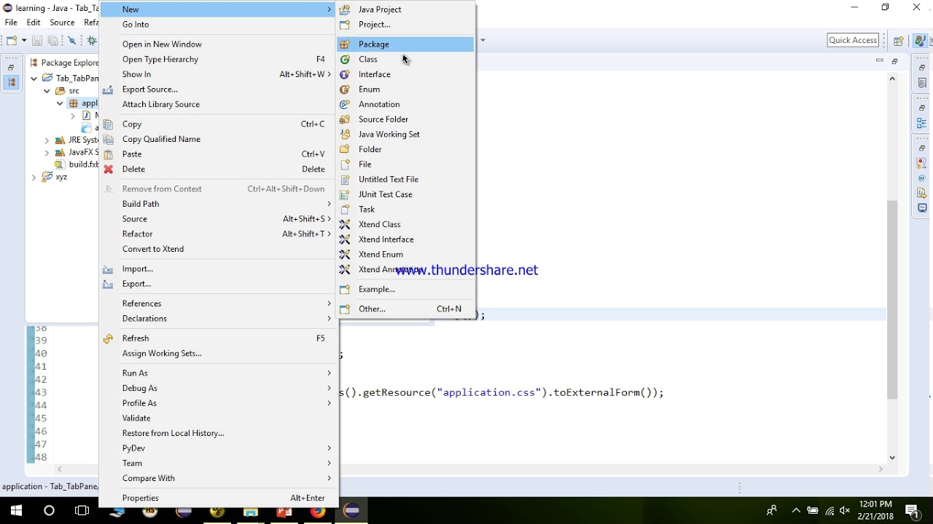
Task: Select build.fxbuild file in tree
Action: coord(77,164)
